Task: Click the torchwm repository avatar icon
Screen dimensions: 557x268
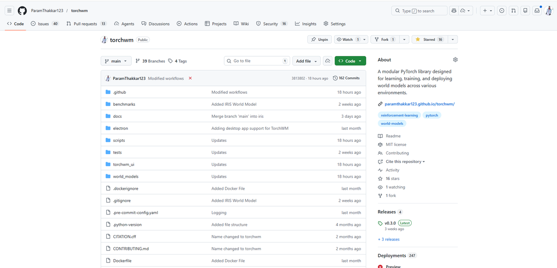Action: pos(104,40)
